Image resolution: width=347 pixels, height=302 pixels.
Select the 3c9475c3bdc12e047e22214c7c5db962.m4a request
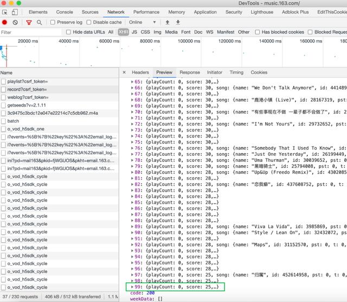(x=59, y=113)
